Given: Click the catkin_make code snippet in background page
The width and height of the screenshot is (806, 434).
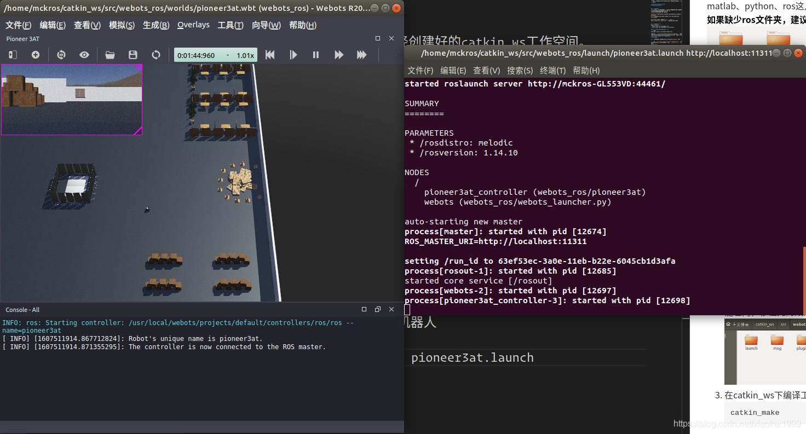Looking at the screenshot, I should coord(755,413).
